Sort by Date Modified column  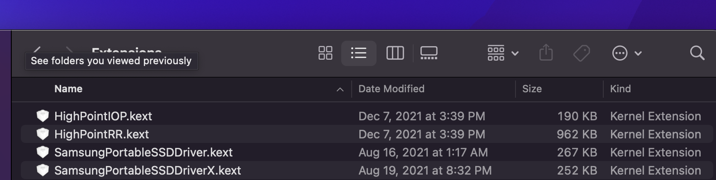tap(391, 89)
